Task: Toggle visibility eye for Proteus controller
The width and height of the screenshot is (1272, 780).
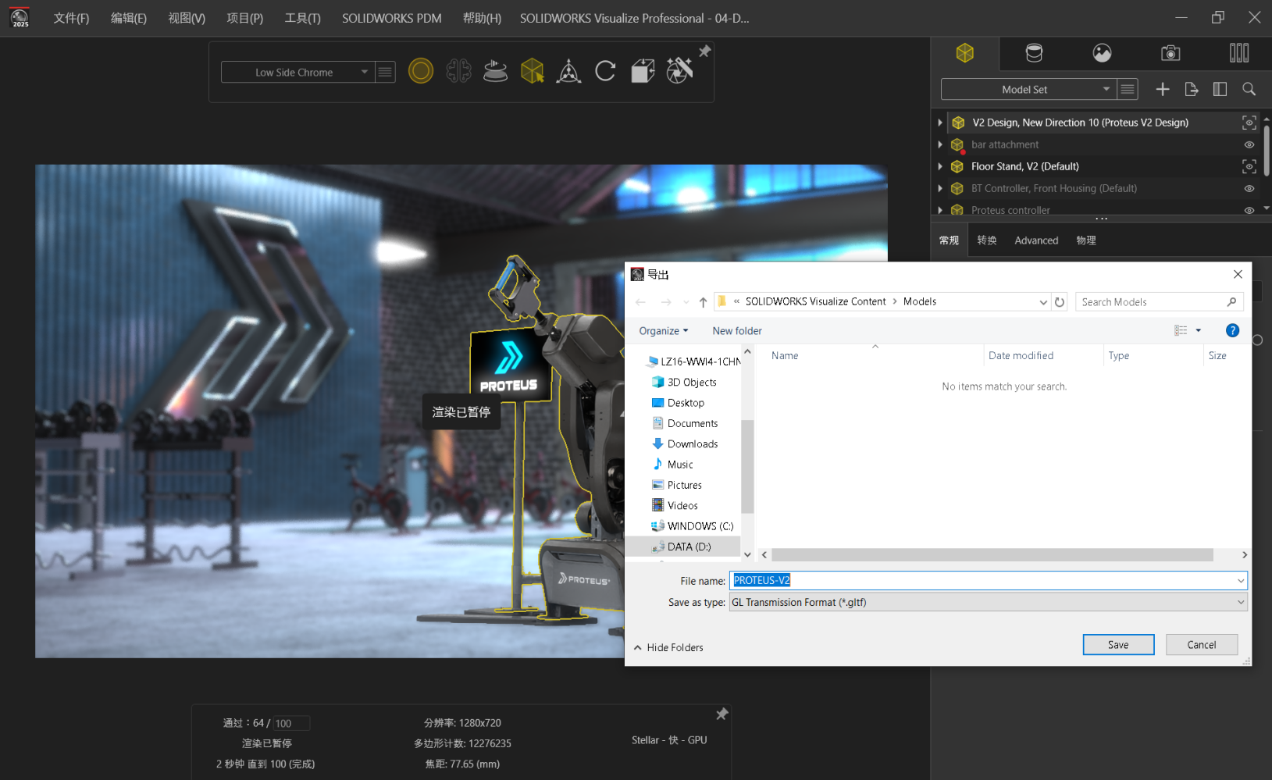Action: [x=1249, y=210]
